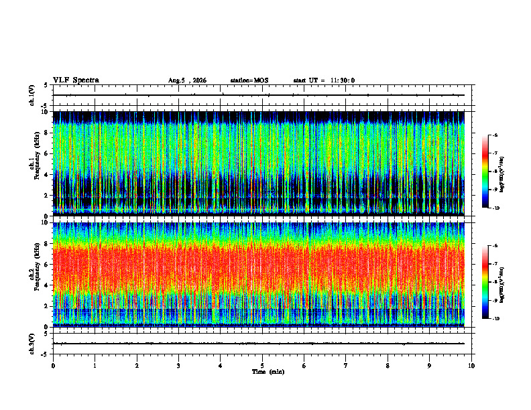Click time axis tick label "10"

tap(471, 366)
